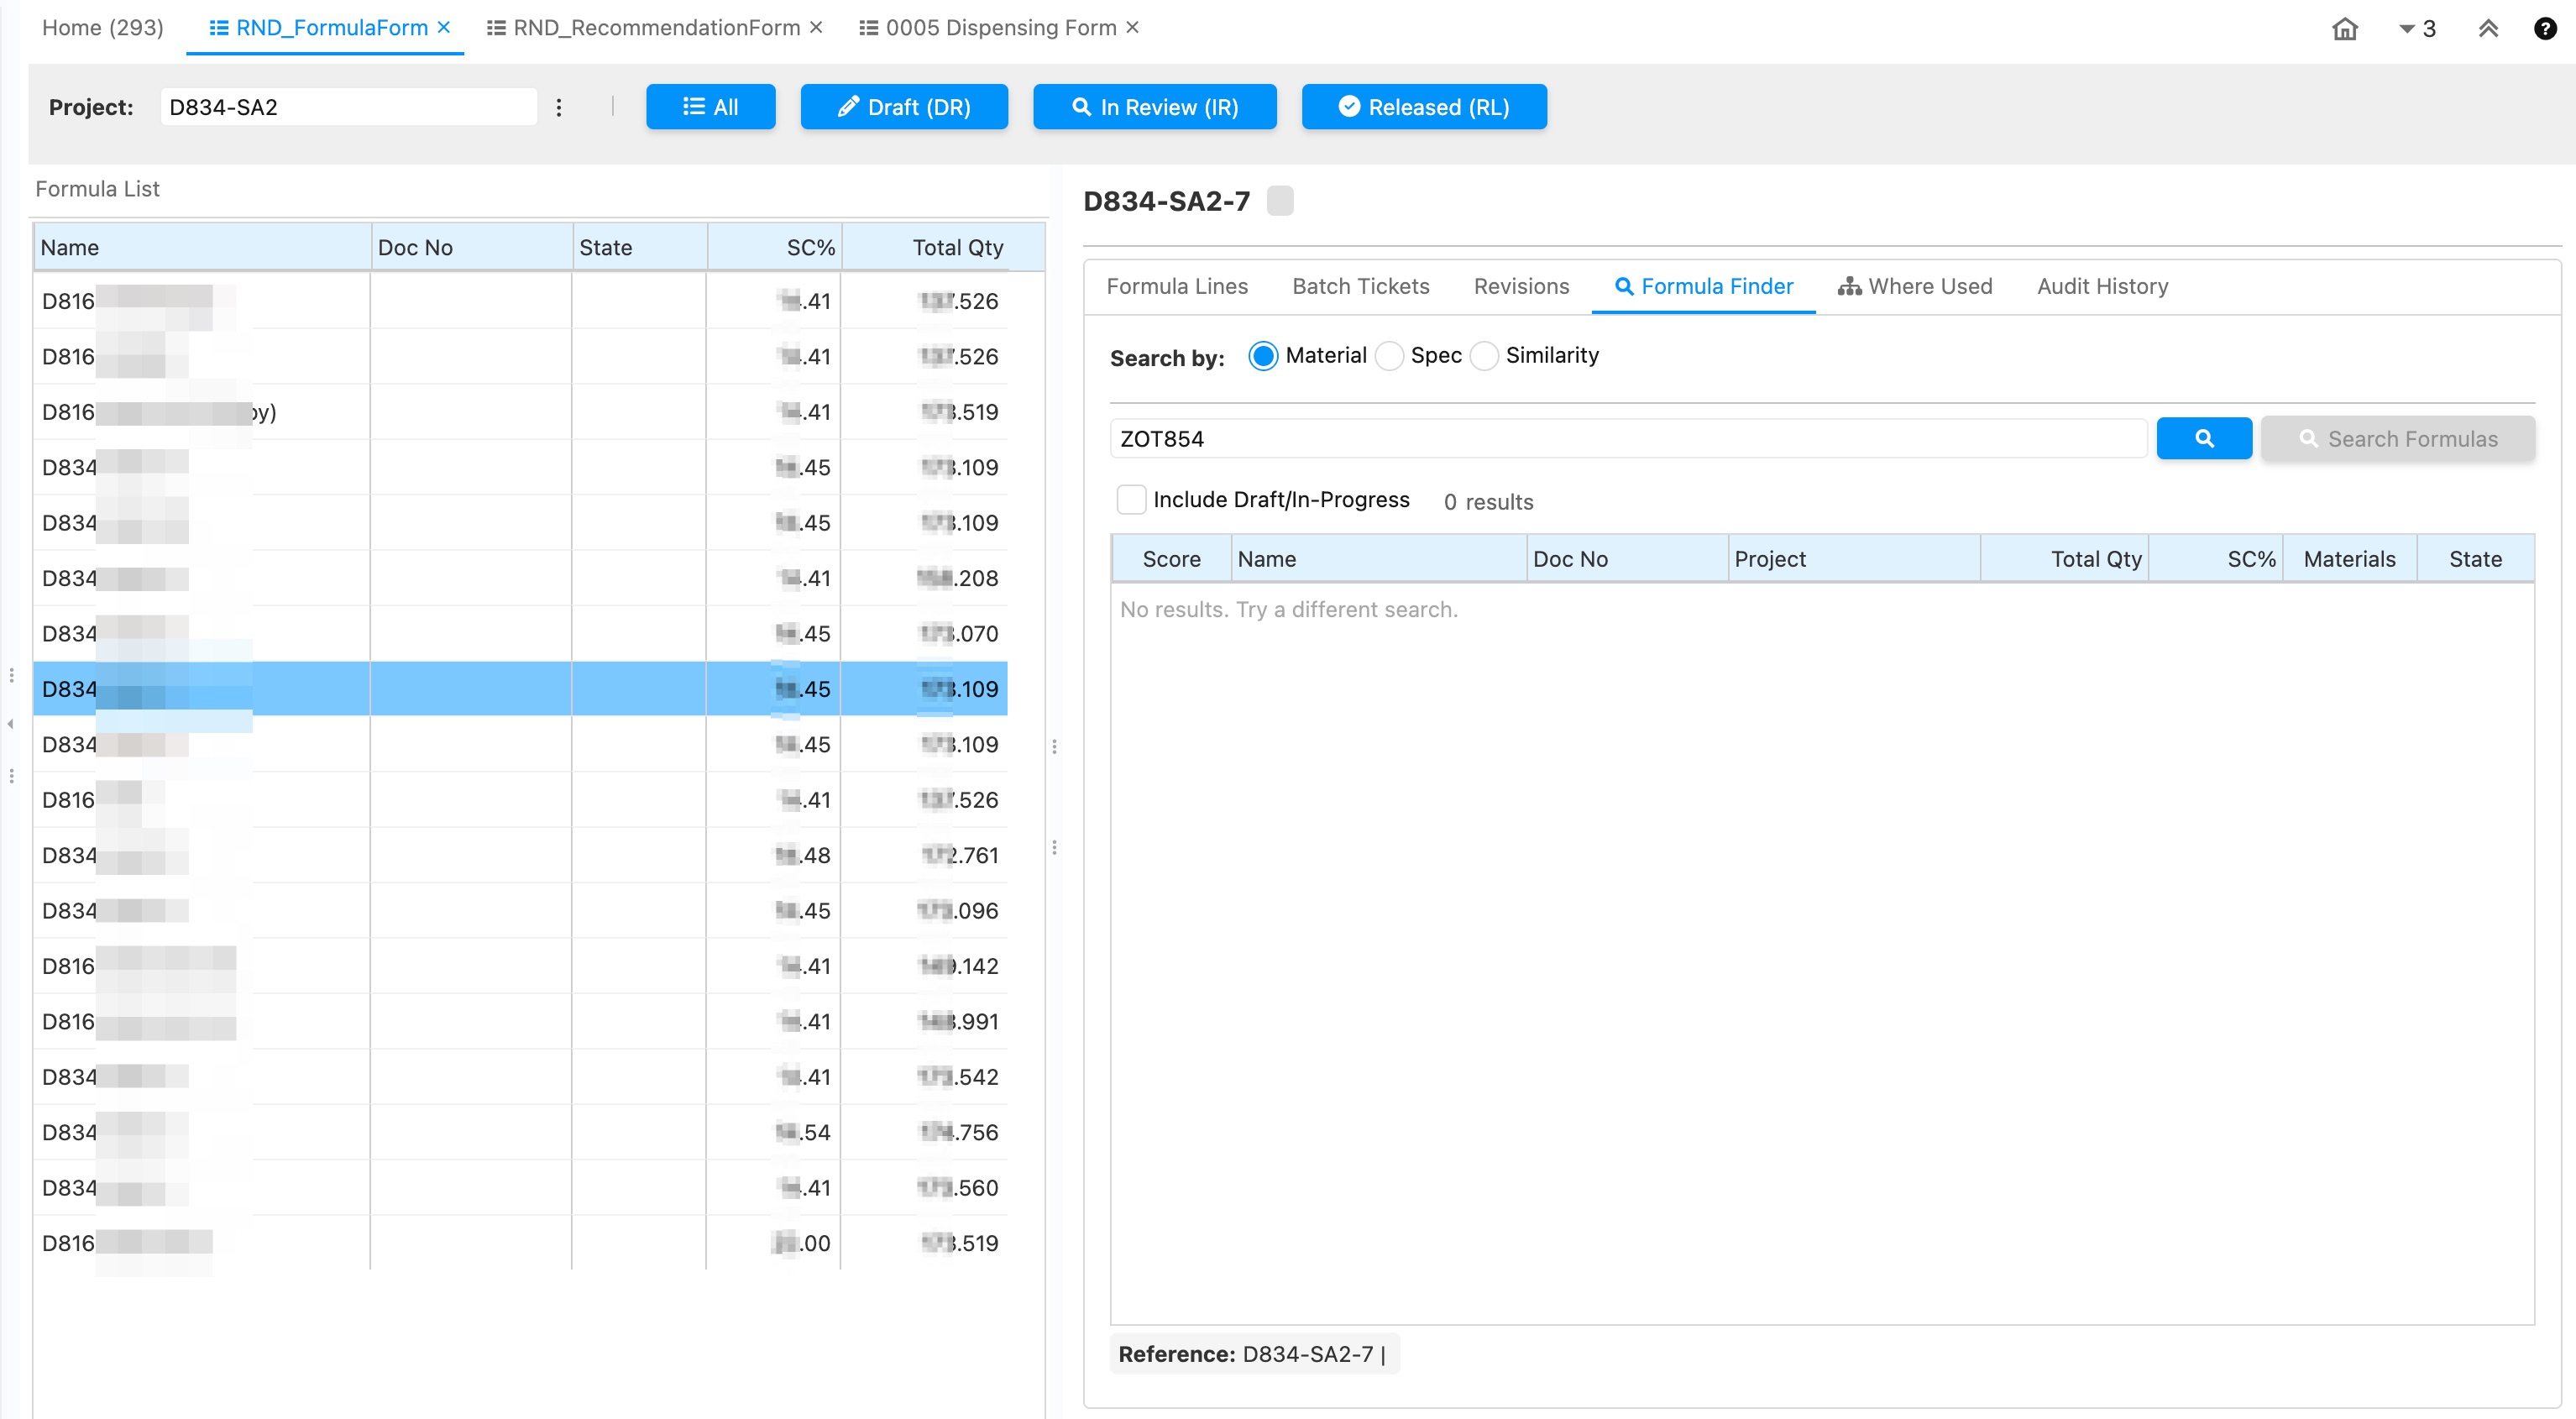Switch to the Where Used tab
2576x1419 pixels.
pos(1914,286)
